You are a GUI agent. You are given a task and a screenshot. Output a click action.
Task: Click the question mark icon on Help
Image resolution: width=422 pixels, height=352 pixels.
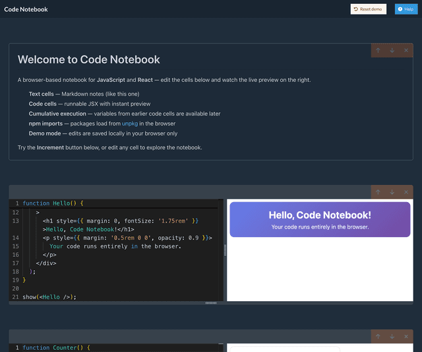click(400, 9)
